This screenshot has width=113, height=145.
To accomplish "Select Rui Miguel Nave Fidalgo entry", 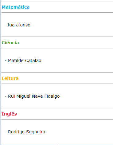I will pos(34,96).
